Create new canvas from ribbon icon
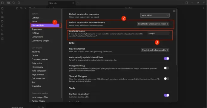207x108 pixels. [2, 17]
